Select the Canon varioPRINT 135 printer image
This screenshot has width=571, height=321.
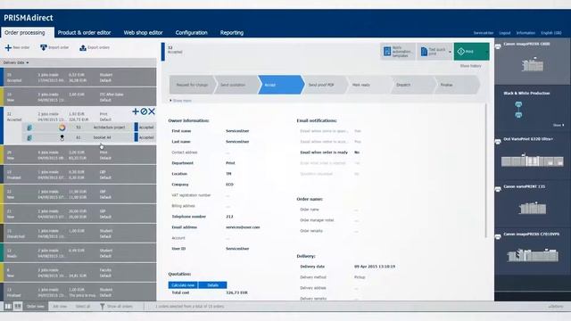tap(533, 208)
